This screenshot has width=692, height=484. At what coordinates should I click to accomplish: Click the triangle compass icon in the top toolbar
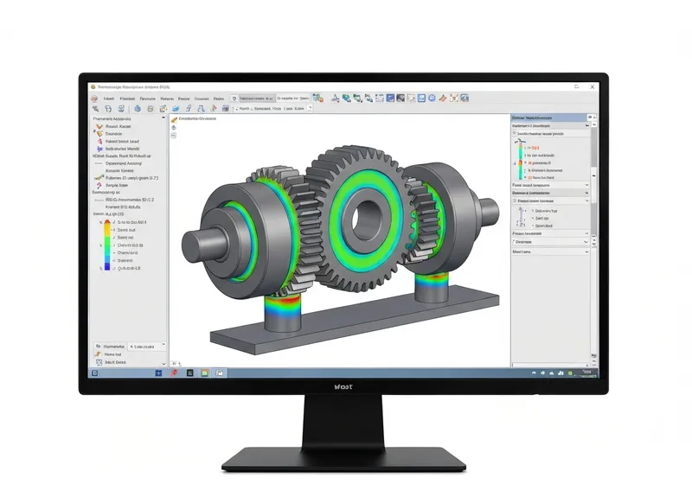336,99
